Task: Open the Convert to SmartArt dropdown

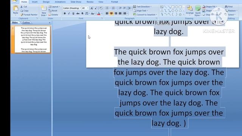Action: 145,15
